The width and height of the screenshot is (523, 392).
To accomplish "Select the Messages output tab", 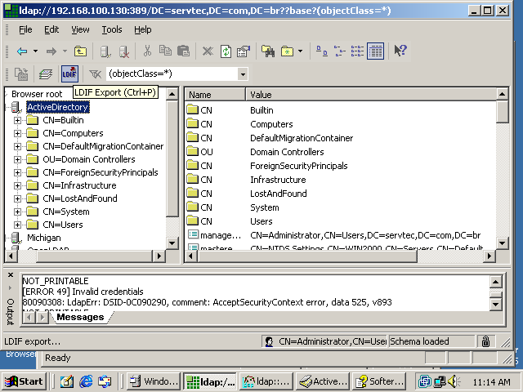I will click(80, 317).
